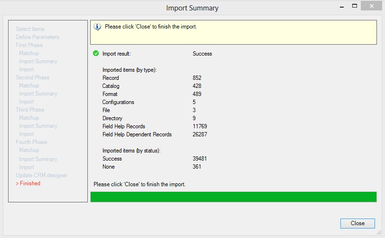Click the Third Phase step
This screenshot has height=238, width=385.
point(30,110)
